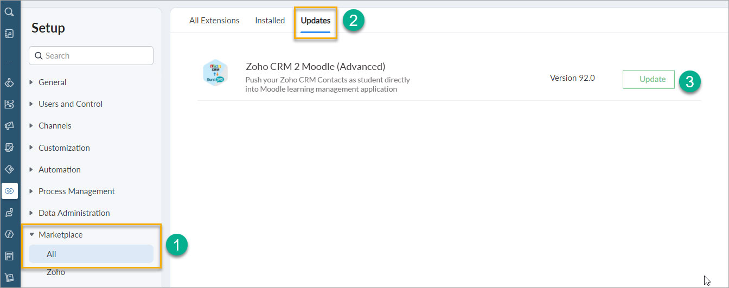Click the Zoho CRM 2 Moodle (Advanced) title
The height and width of the screenshot is (288, 729).
pos(316,67)
